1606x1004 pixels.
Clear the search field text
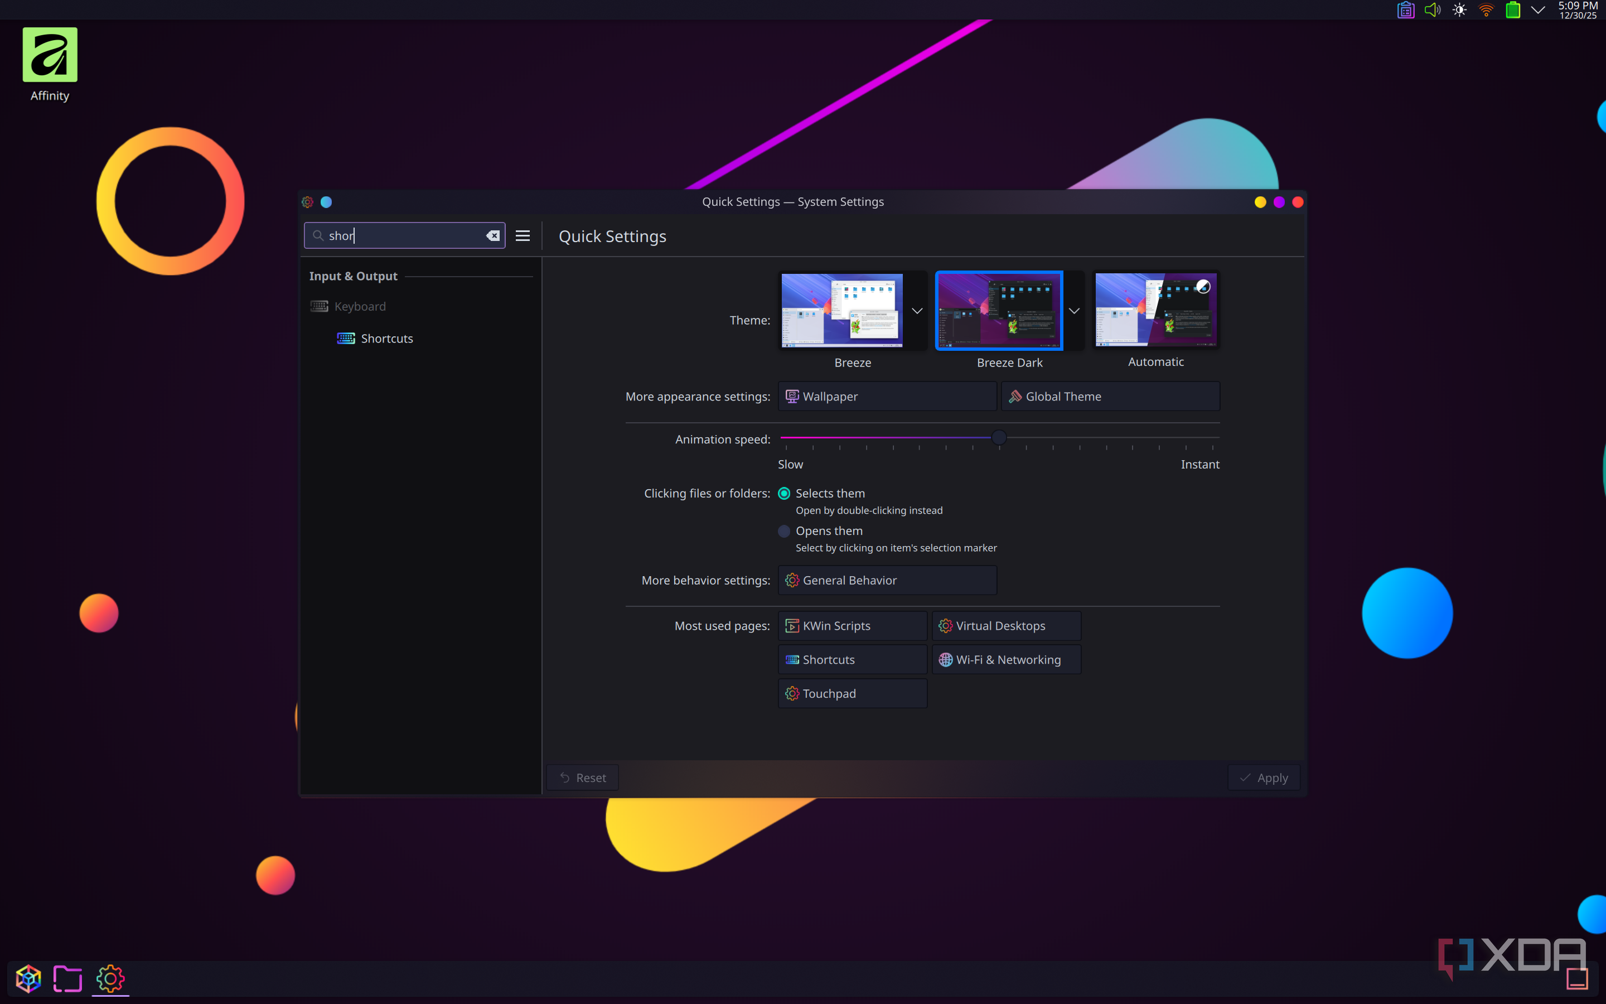click(x=492, y=236)
